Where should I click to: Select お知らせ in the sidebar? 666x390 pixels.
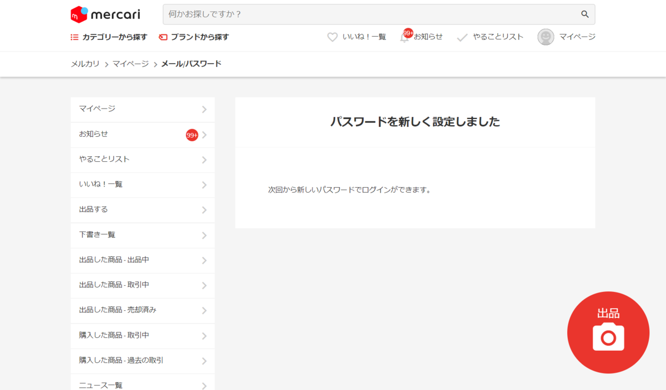[143, 135]
